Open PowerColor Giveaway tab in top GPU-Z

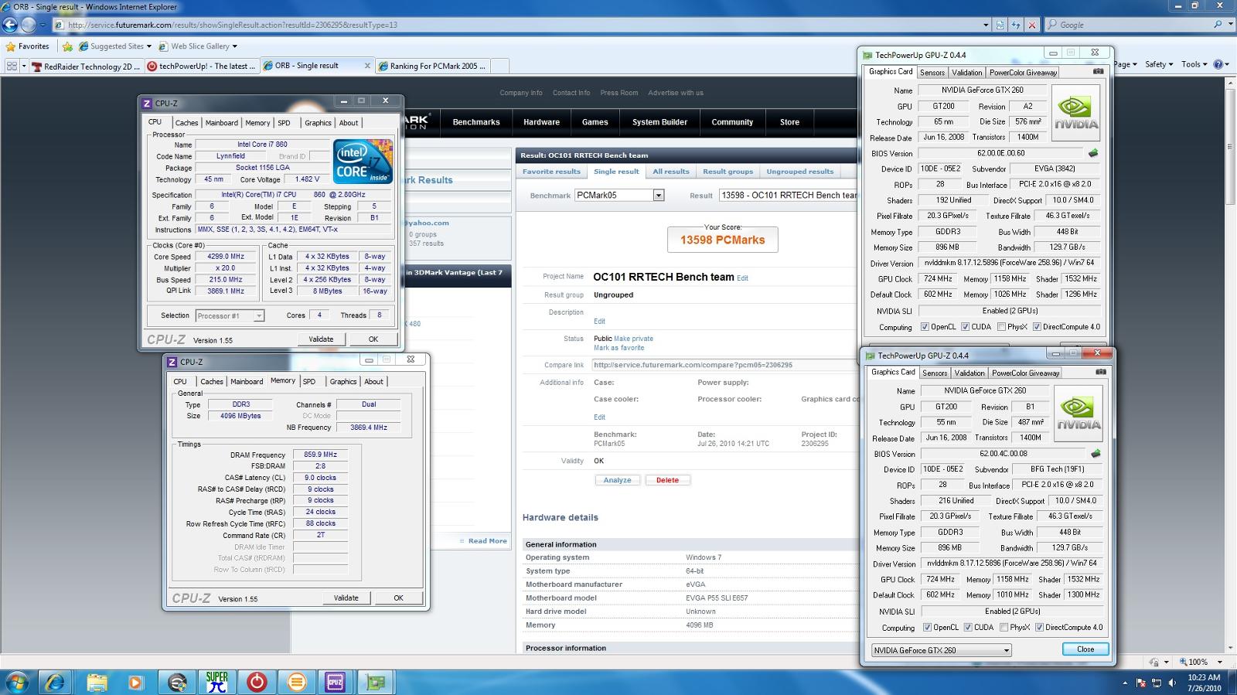pyautogui.click(x=1023, y=73)
